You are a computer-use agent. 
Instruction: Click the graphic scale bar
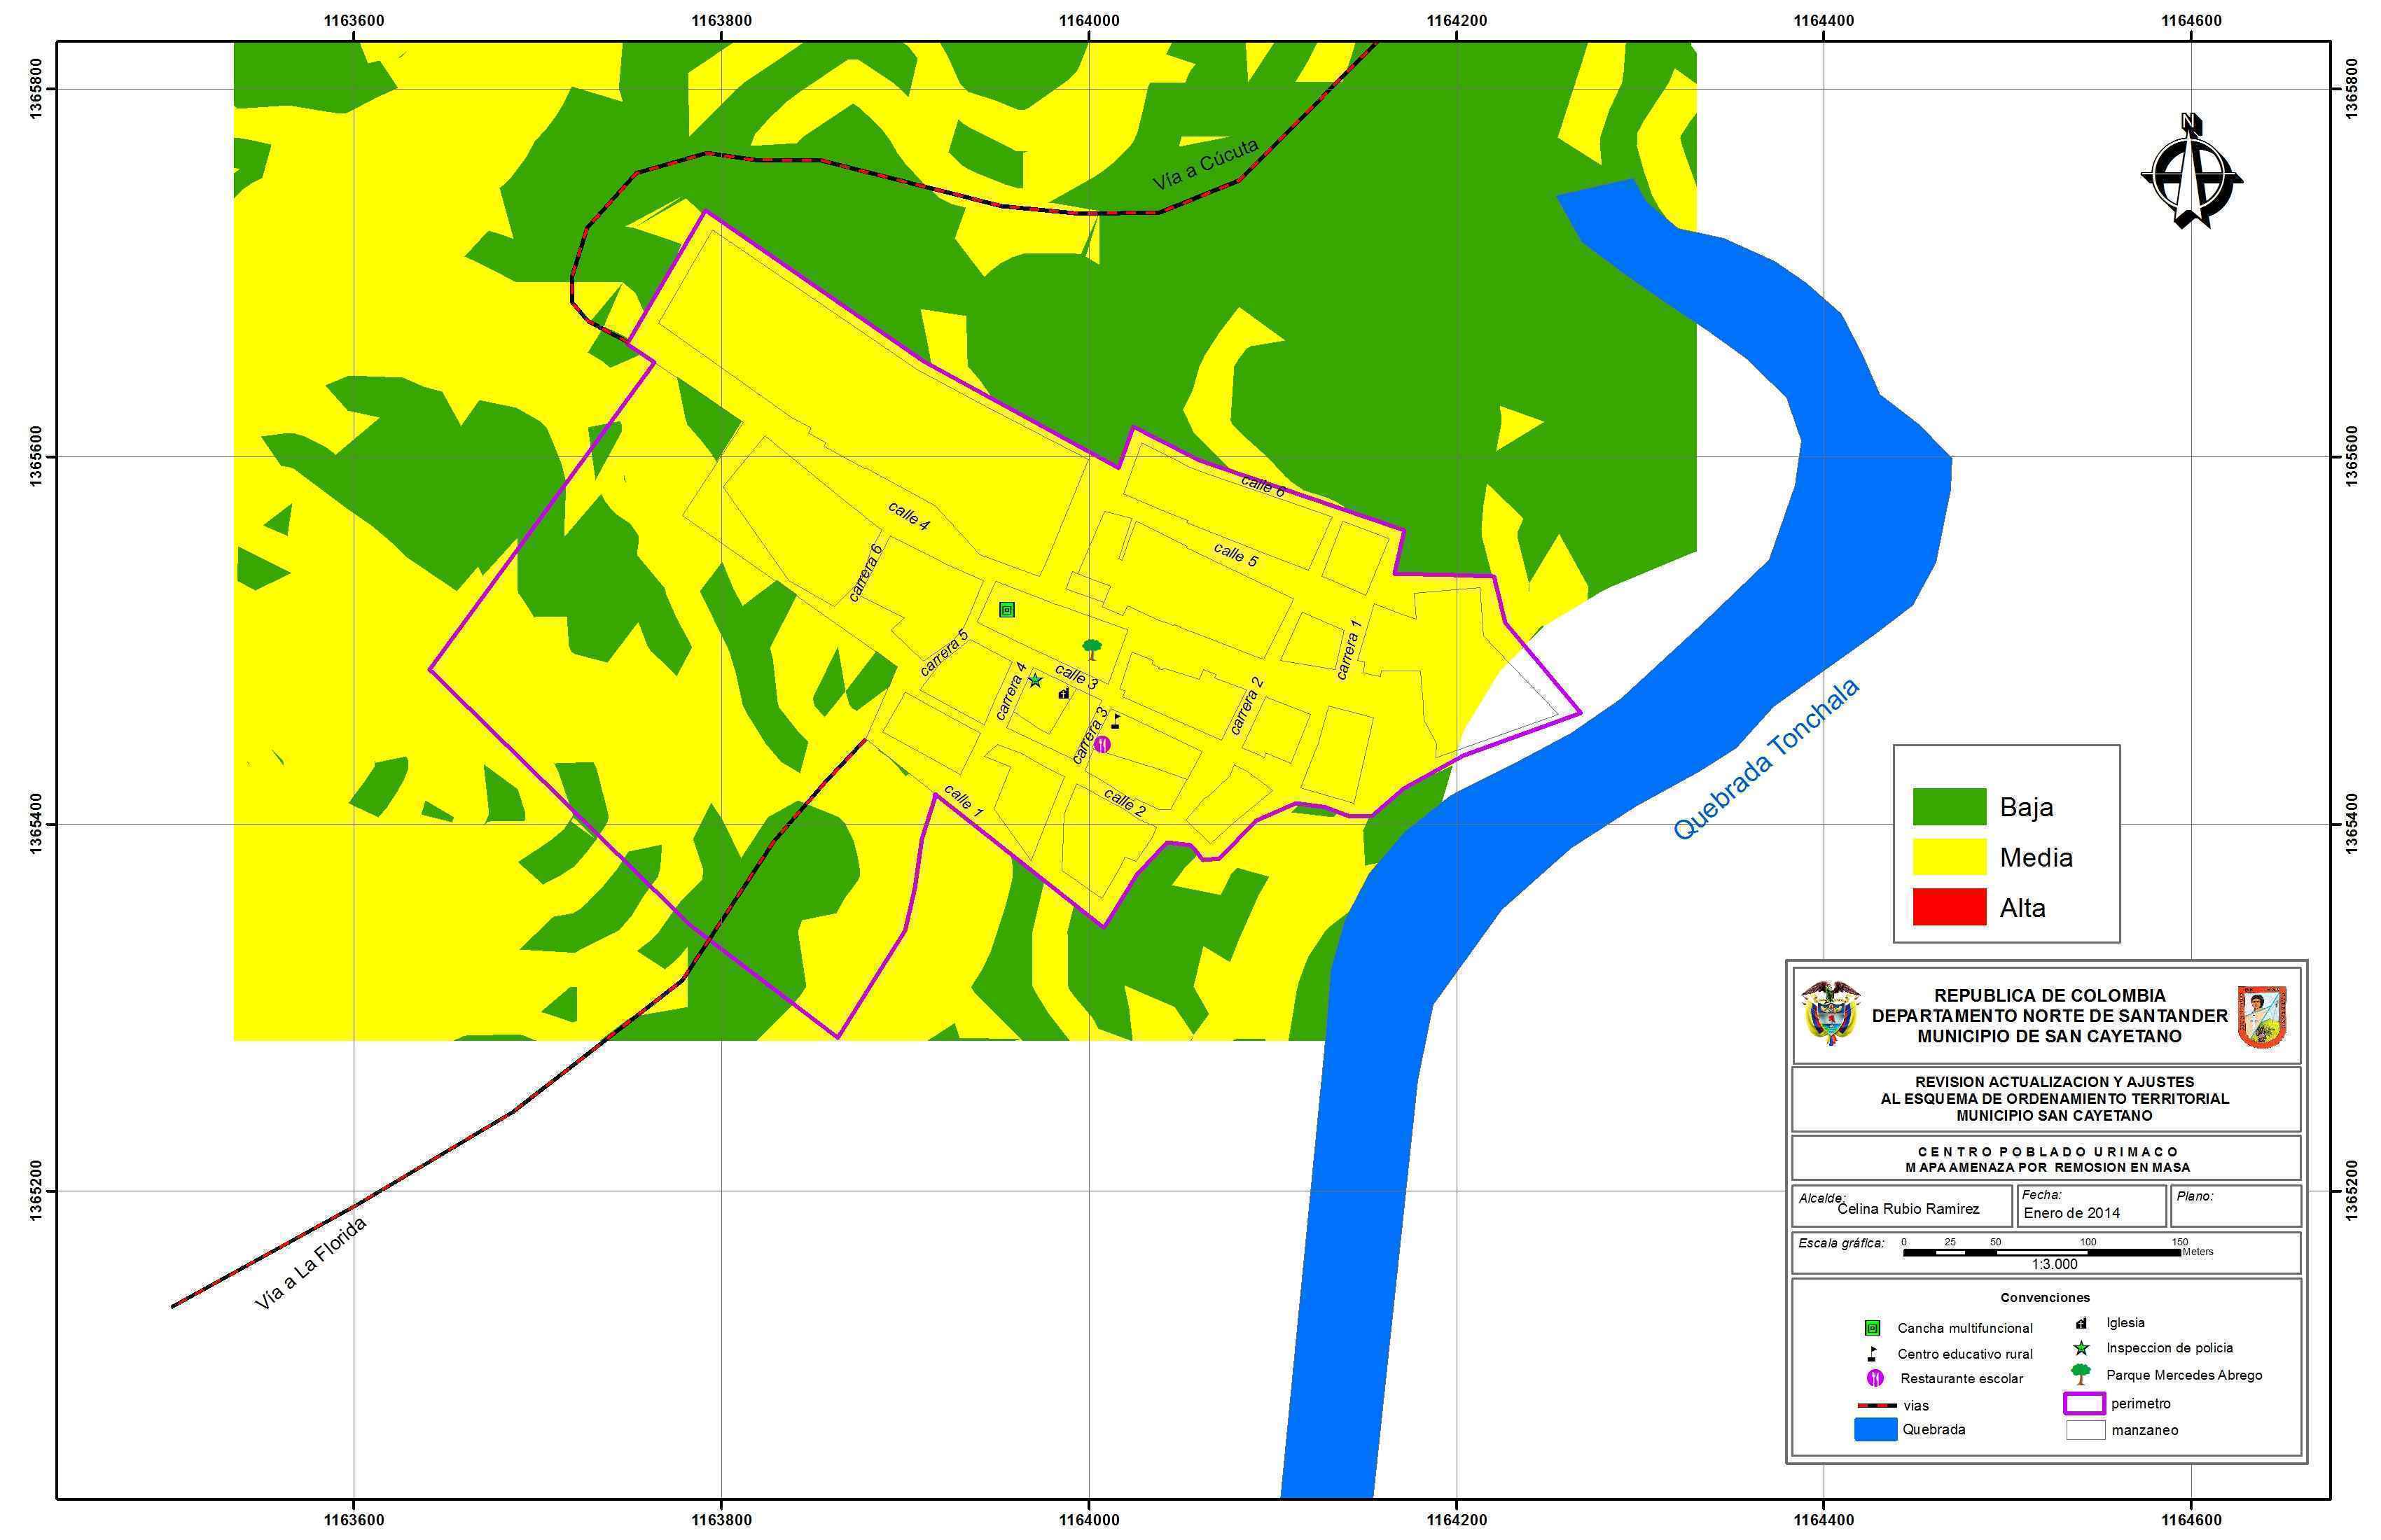2041,1252
